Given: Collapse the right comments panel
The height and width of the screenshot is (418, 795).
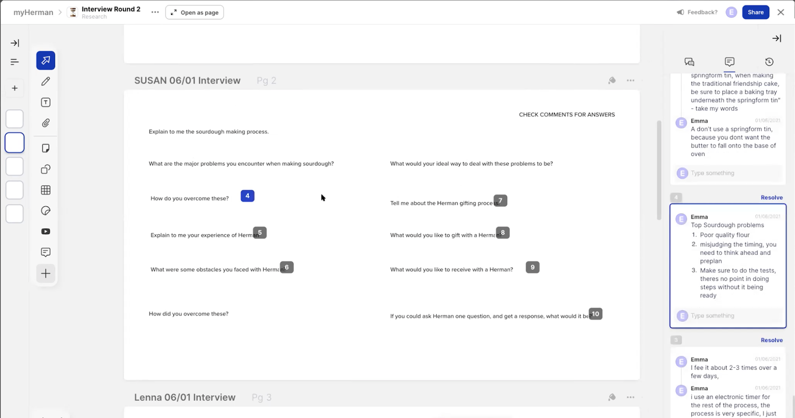Looking at the screenshot, I should (777, 38).
